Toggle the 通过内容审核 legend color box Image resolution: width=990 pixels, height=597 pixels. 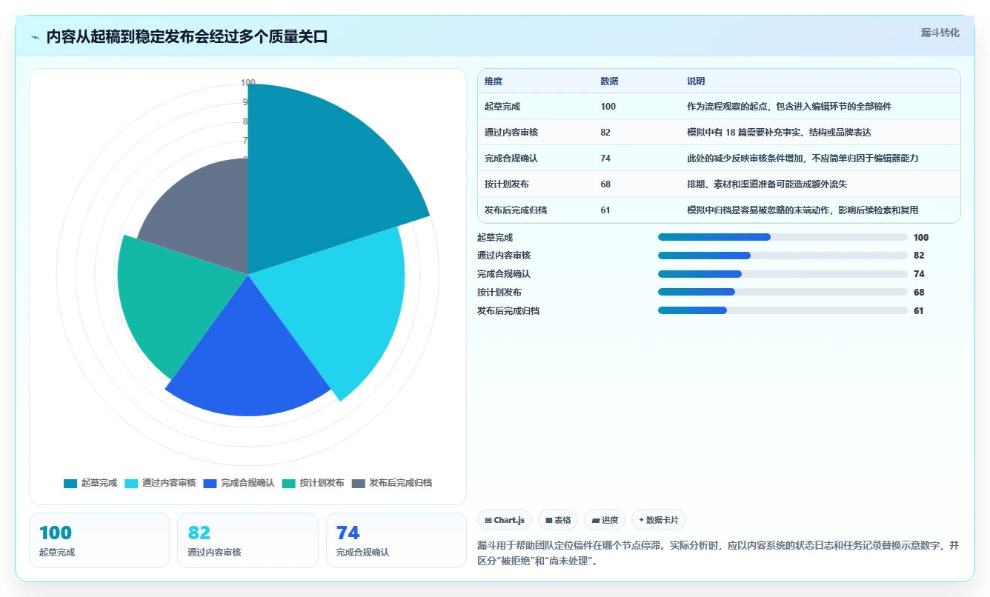[131, 483]
